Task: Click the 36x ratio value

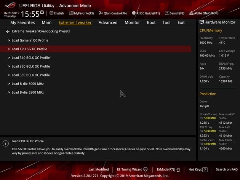Action: 202,68
